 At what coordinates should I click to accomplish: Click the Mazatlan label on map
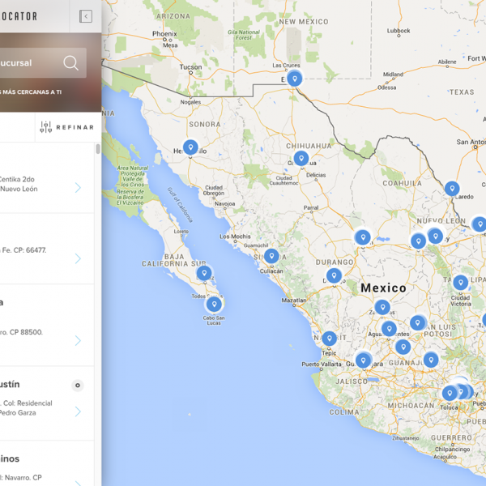(x=293, y=300)
